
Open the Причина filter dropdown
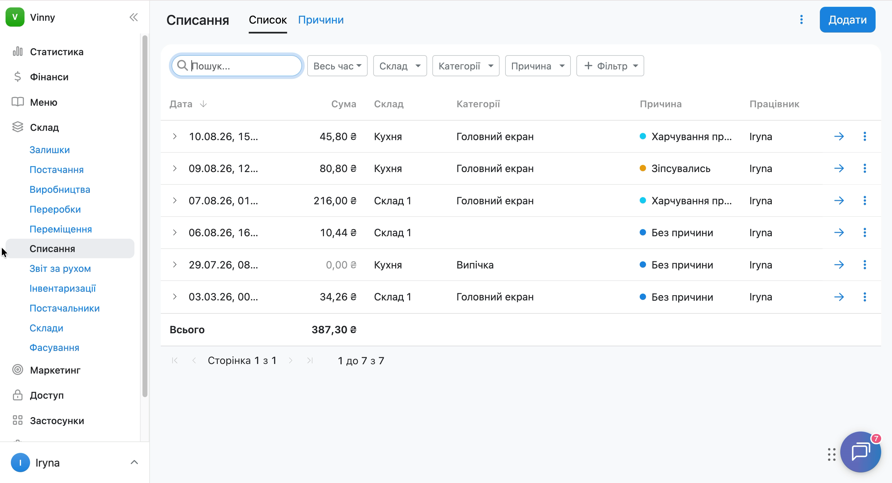[x=538, y=66]
